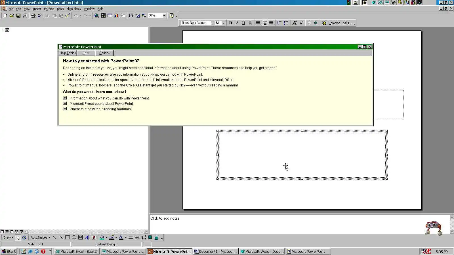Select the Free Rotate tool
454x255 pixels.
pyautogui.click(x=24, y=237)
